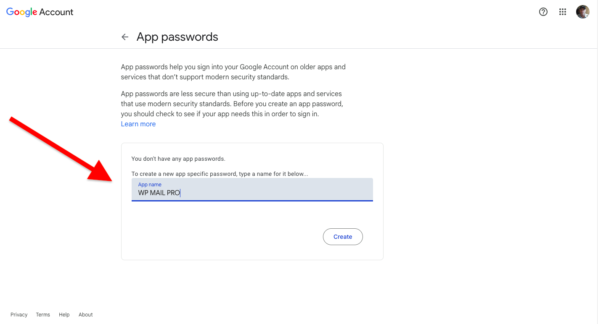Viewport: 598px width, 324px height.
Task: Click the paragraph starting "App passwords help you"
Action: click(x=233, y=72)
